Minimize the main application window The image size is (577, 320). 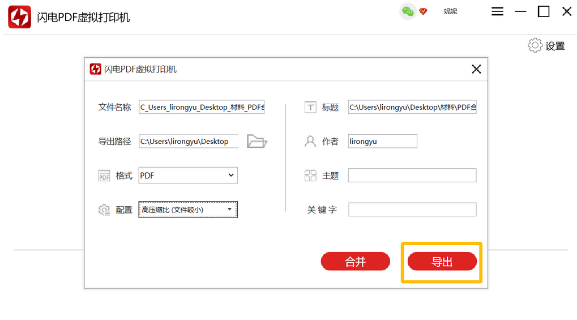(520, 11)
